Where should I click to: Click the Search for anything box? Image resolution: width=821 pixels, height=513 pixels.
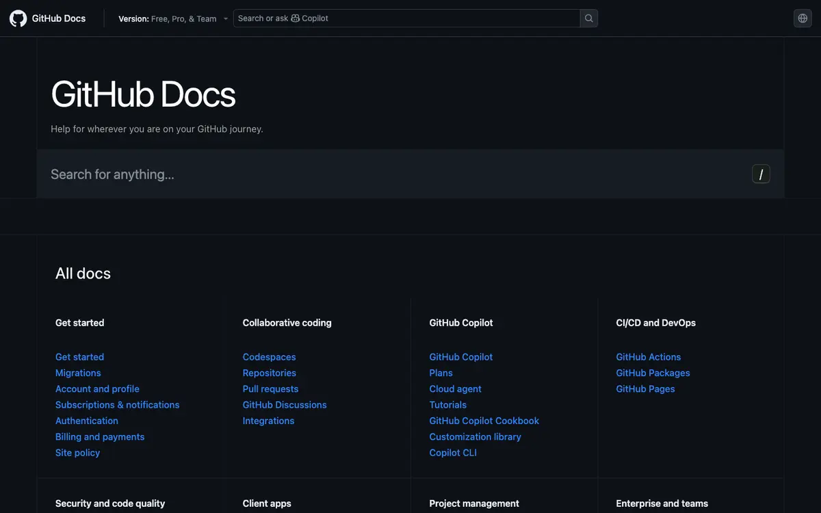tap(410, 174)
